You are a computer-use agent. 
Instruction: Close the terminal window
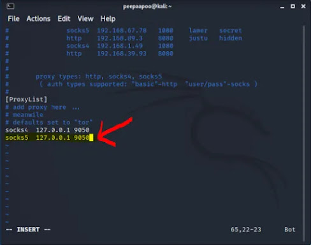pos(303,6)
